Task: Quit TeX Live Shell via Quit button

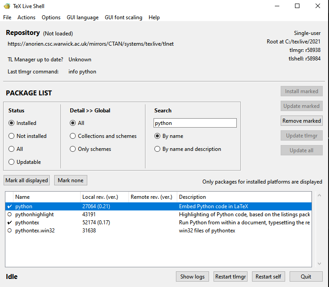Action: coord(306,277)
